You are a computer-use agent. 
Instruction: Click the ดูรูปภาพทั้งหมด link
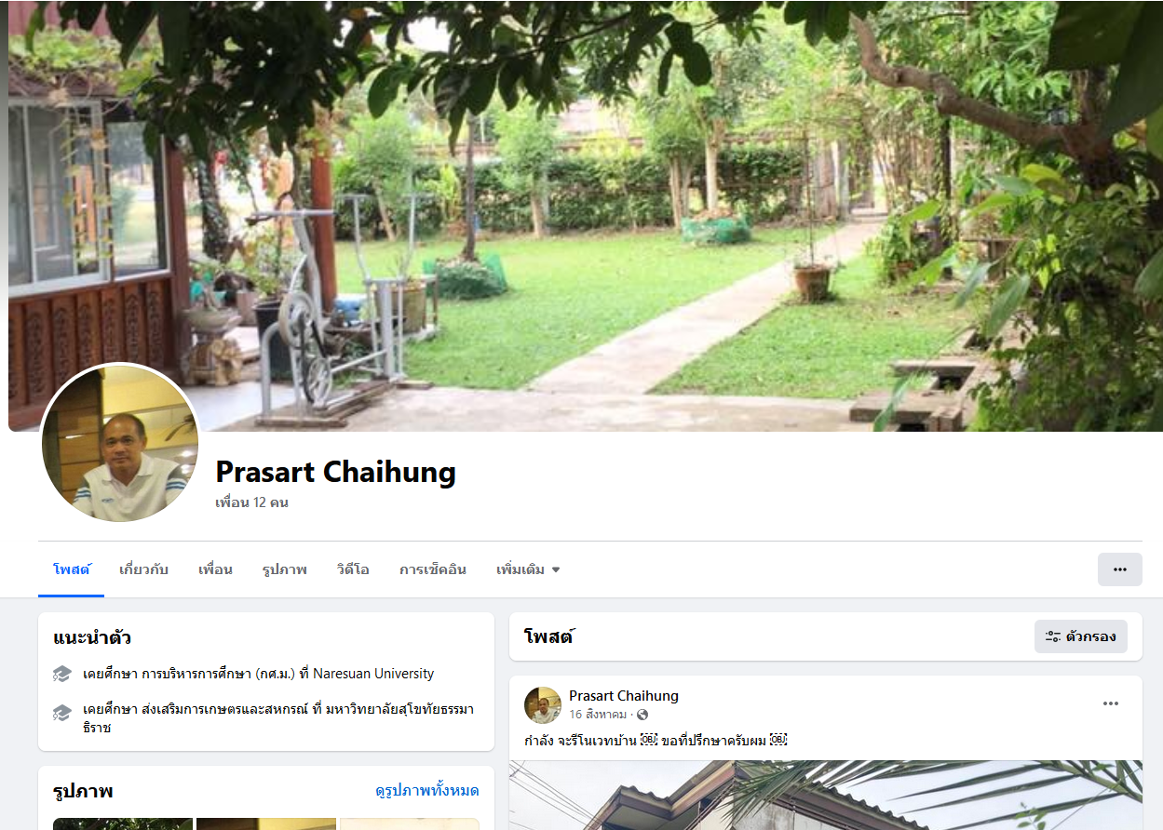pyautogui.click(x=427, y=791)
